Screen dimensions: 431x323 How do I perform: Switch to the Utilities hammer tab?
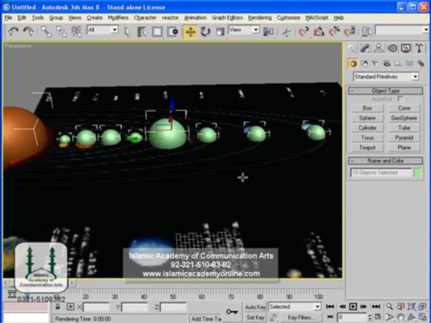coord(419,48)
